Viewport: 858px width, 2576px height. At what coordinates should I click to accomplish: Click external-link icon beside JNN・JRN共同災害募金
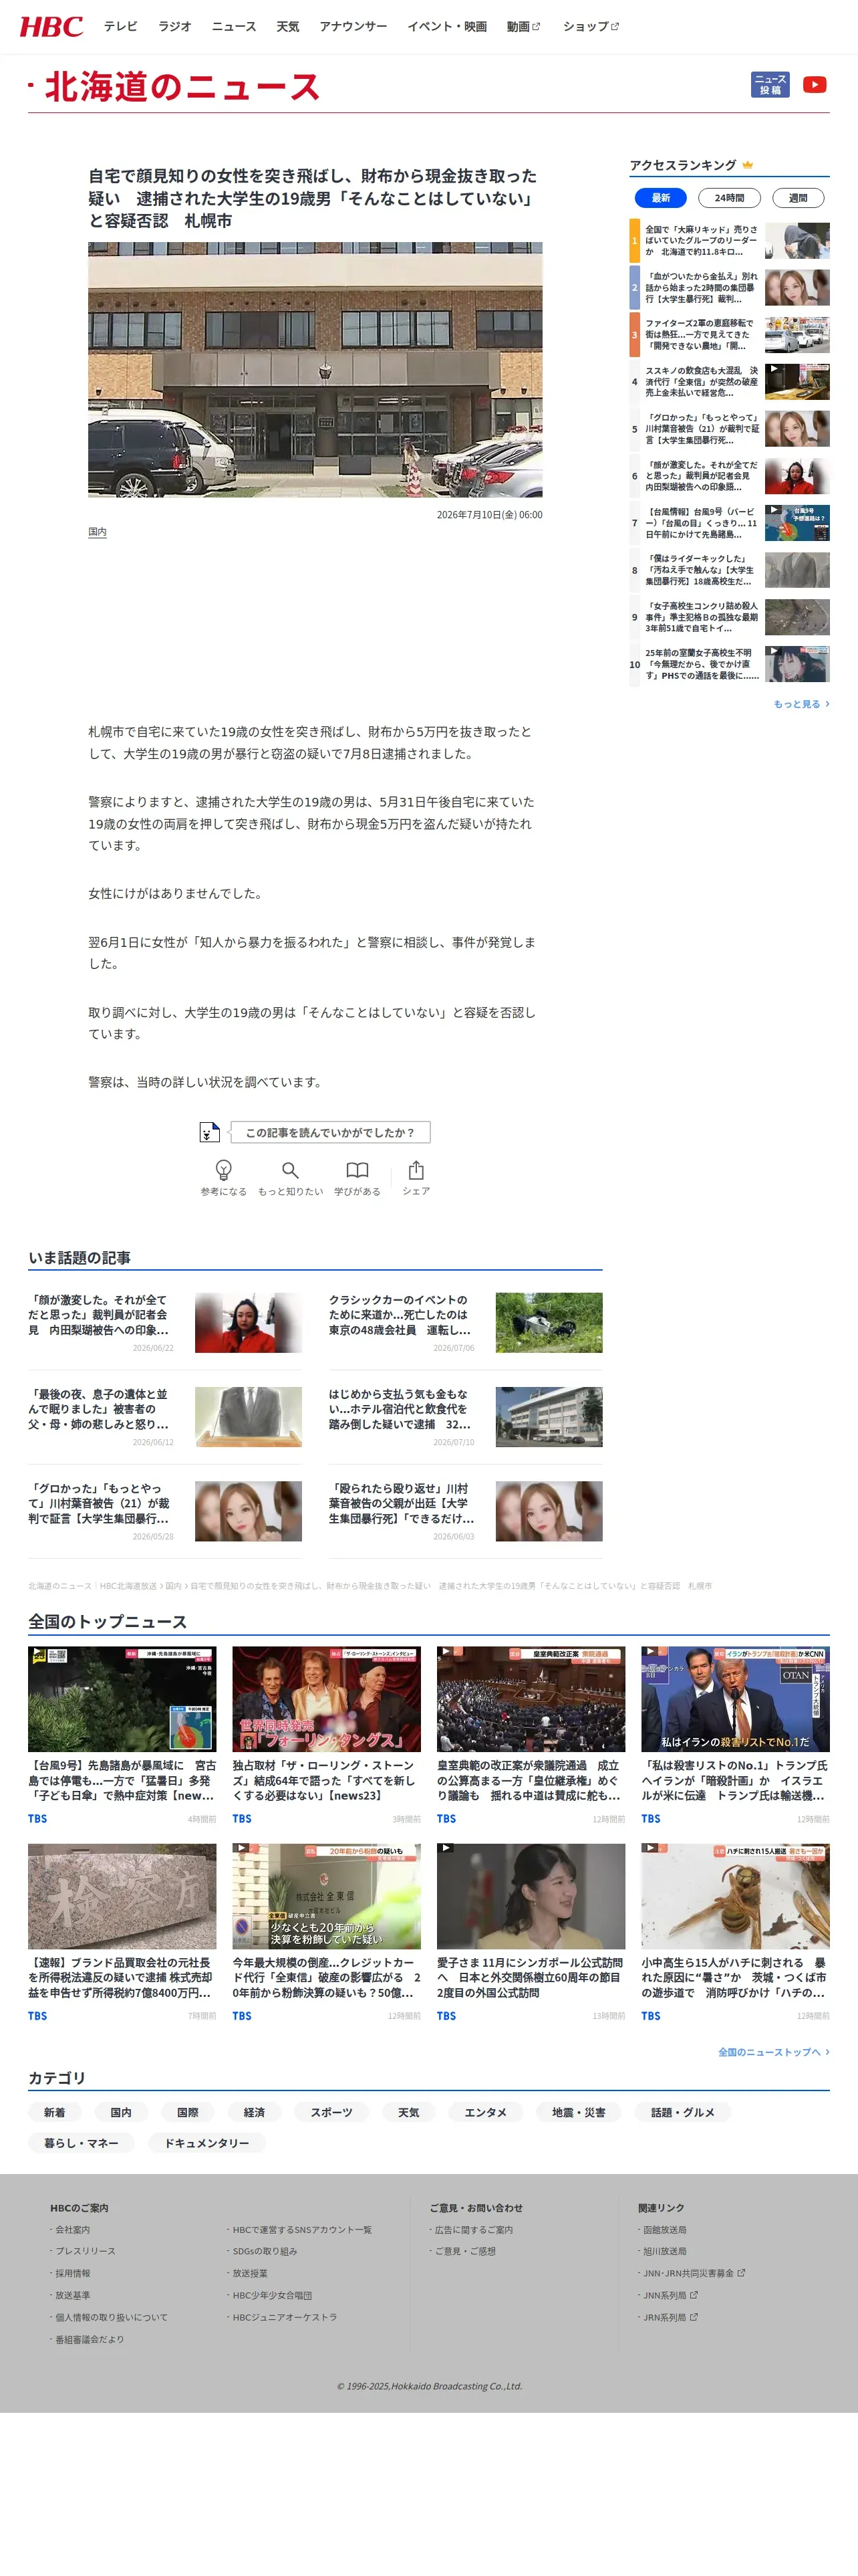coord(741,2273)
